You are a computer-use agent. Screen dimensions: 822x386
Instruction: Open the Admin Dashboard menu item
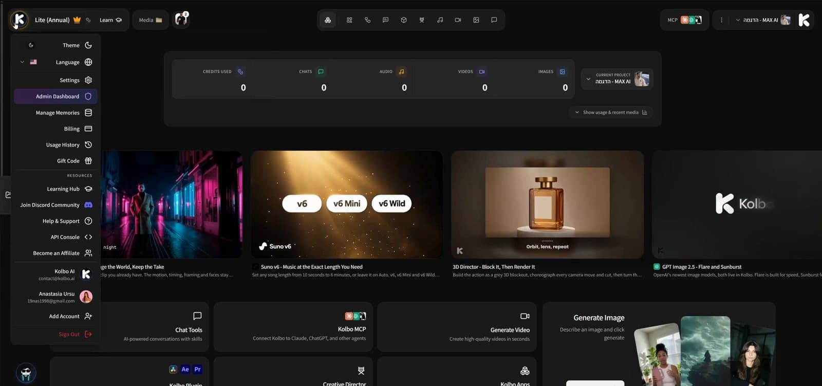pyautogui.click(x=55, y=96)
